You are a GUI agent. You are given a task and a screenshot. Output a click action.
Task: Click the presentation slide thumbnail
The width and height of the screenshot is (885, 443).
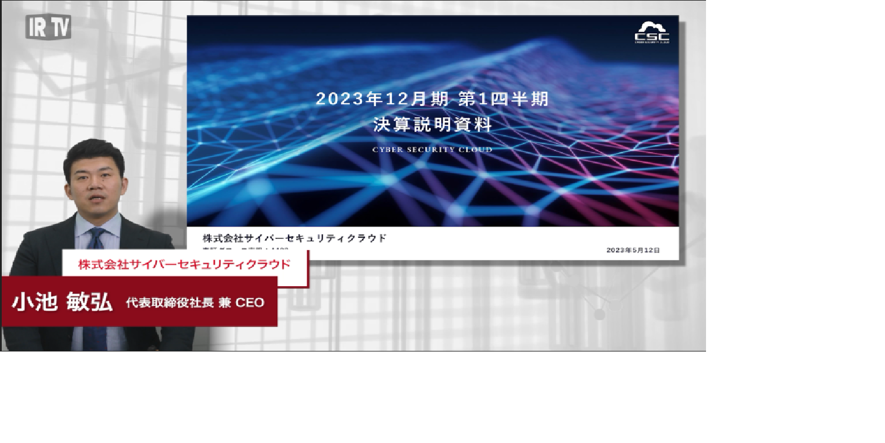(x=433, y=138)
